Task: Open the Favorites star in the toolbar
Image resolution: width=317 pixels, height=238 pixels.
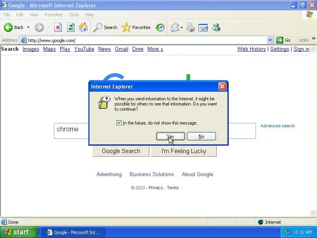Action: click(x=136, y=27)
